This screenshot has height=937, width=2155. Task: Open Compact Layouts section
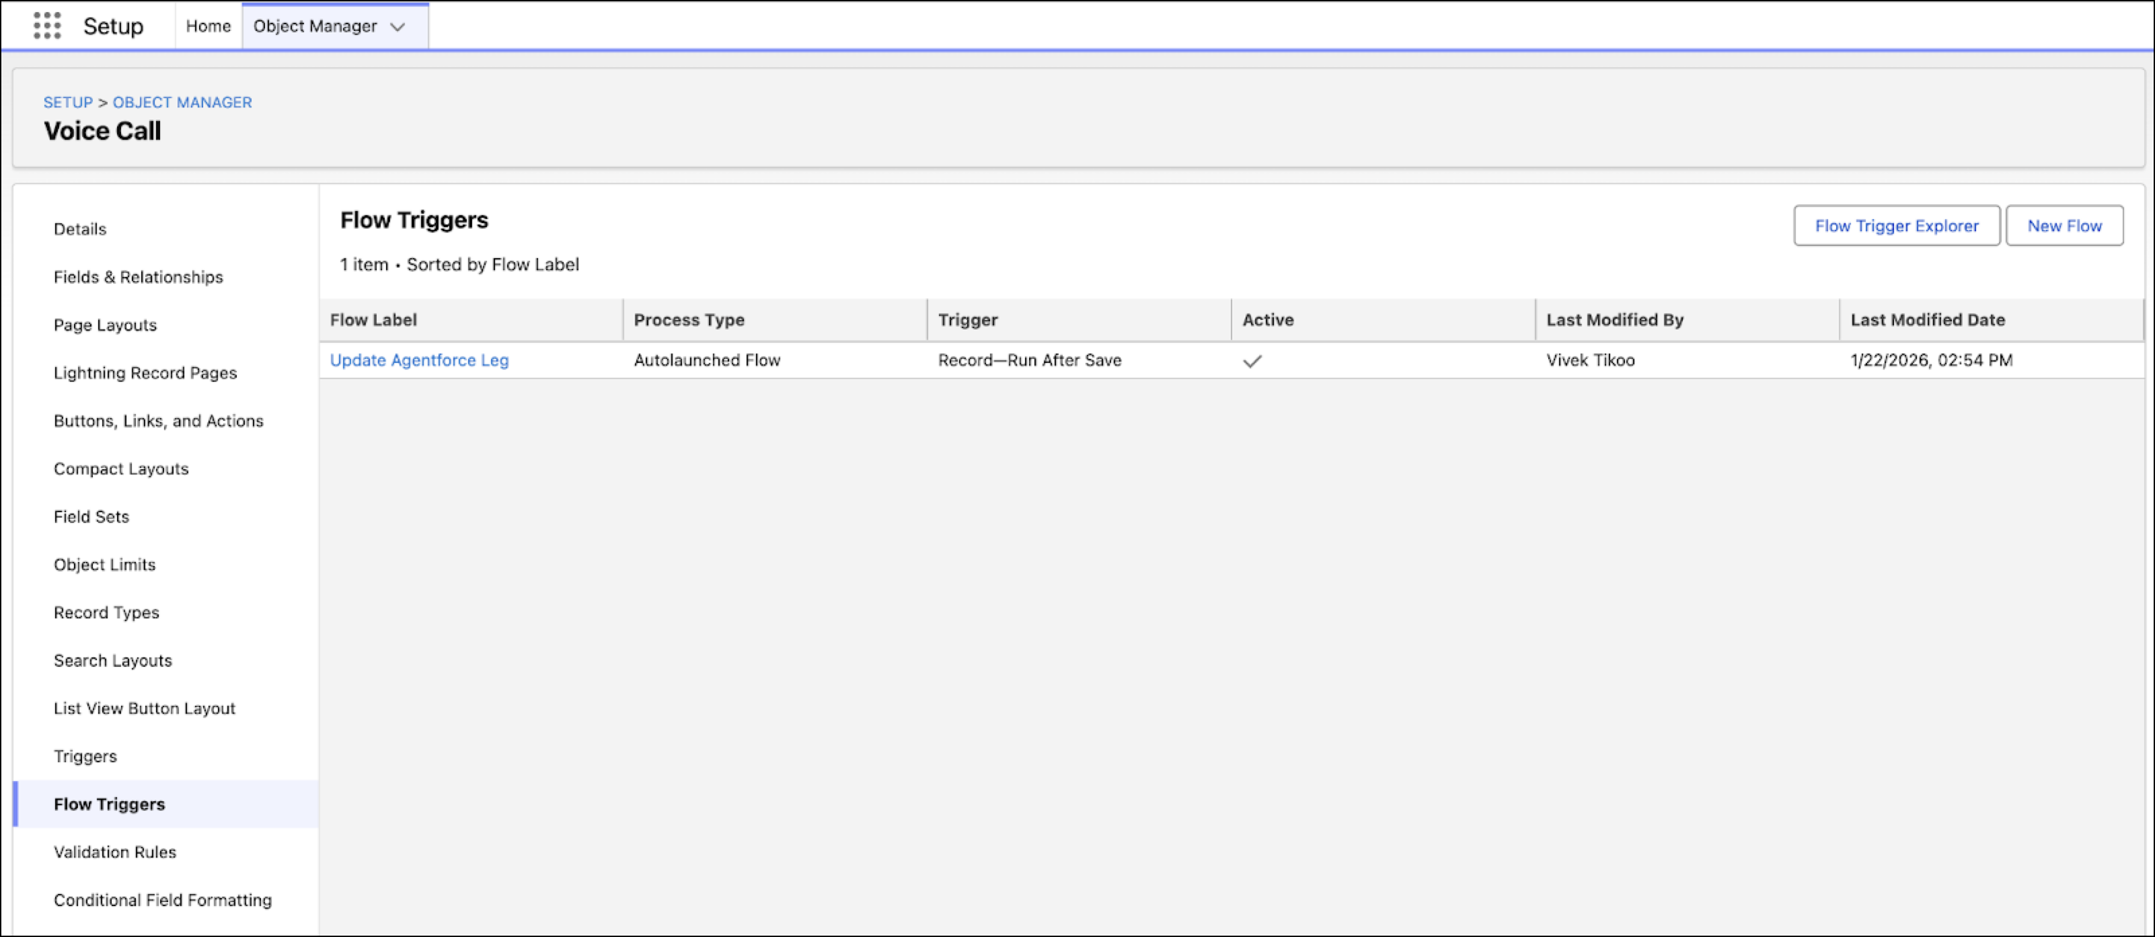tap(121, 469)
